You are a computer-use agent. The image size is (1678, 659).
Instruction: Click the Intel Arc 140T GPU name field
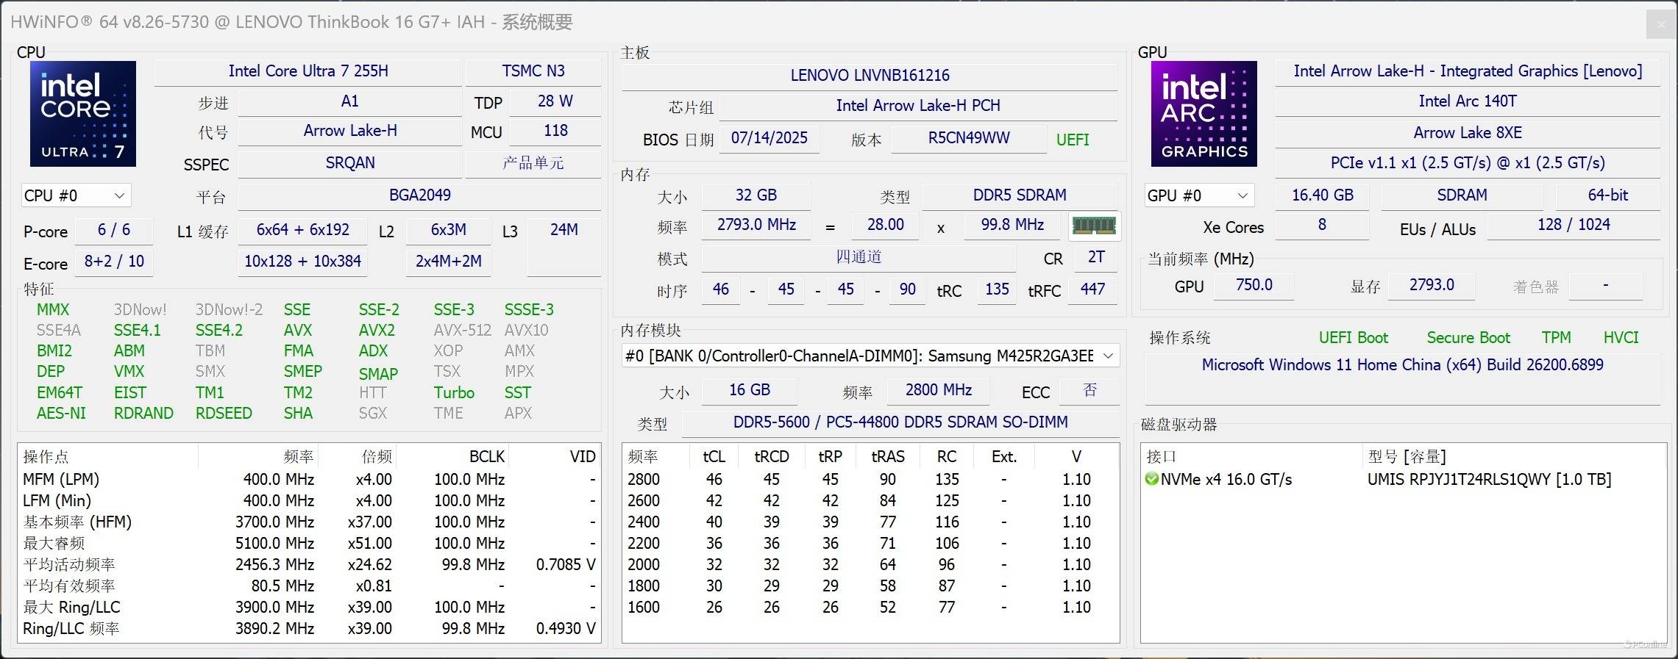(x=1467, y=101)
